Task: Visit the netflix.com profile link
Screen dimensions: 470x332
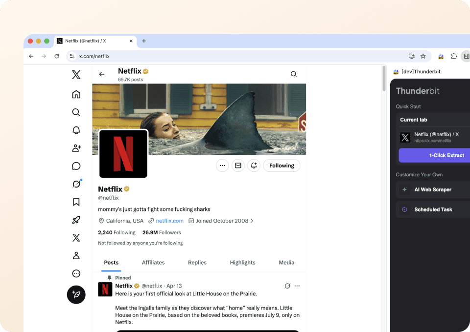Action: click(169, 221)
